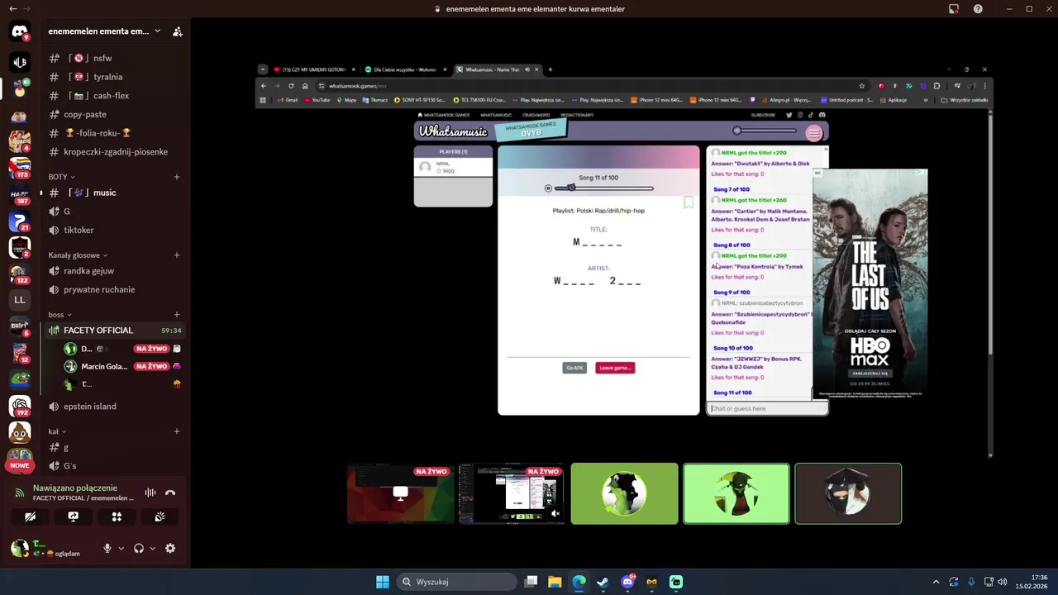This screenshot has width=1058, height=595.
Task: Open microphone input options chevron
Action: (122, 548)
